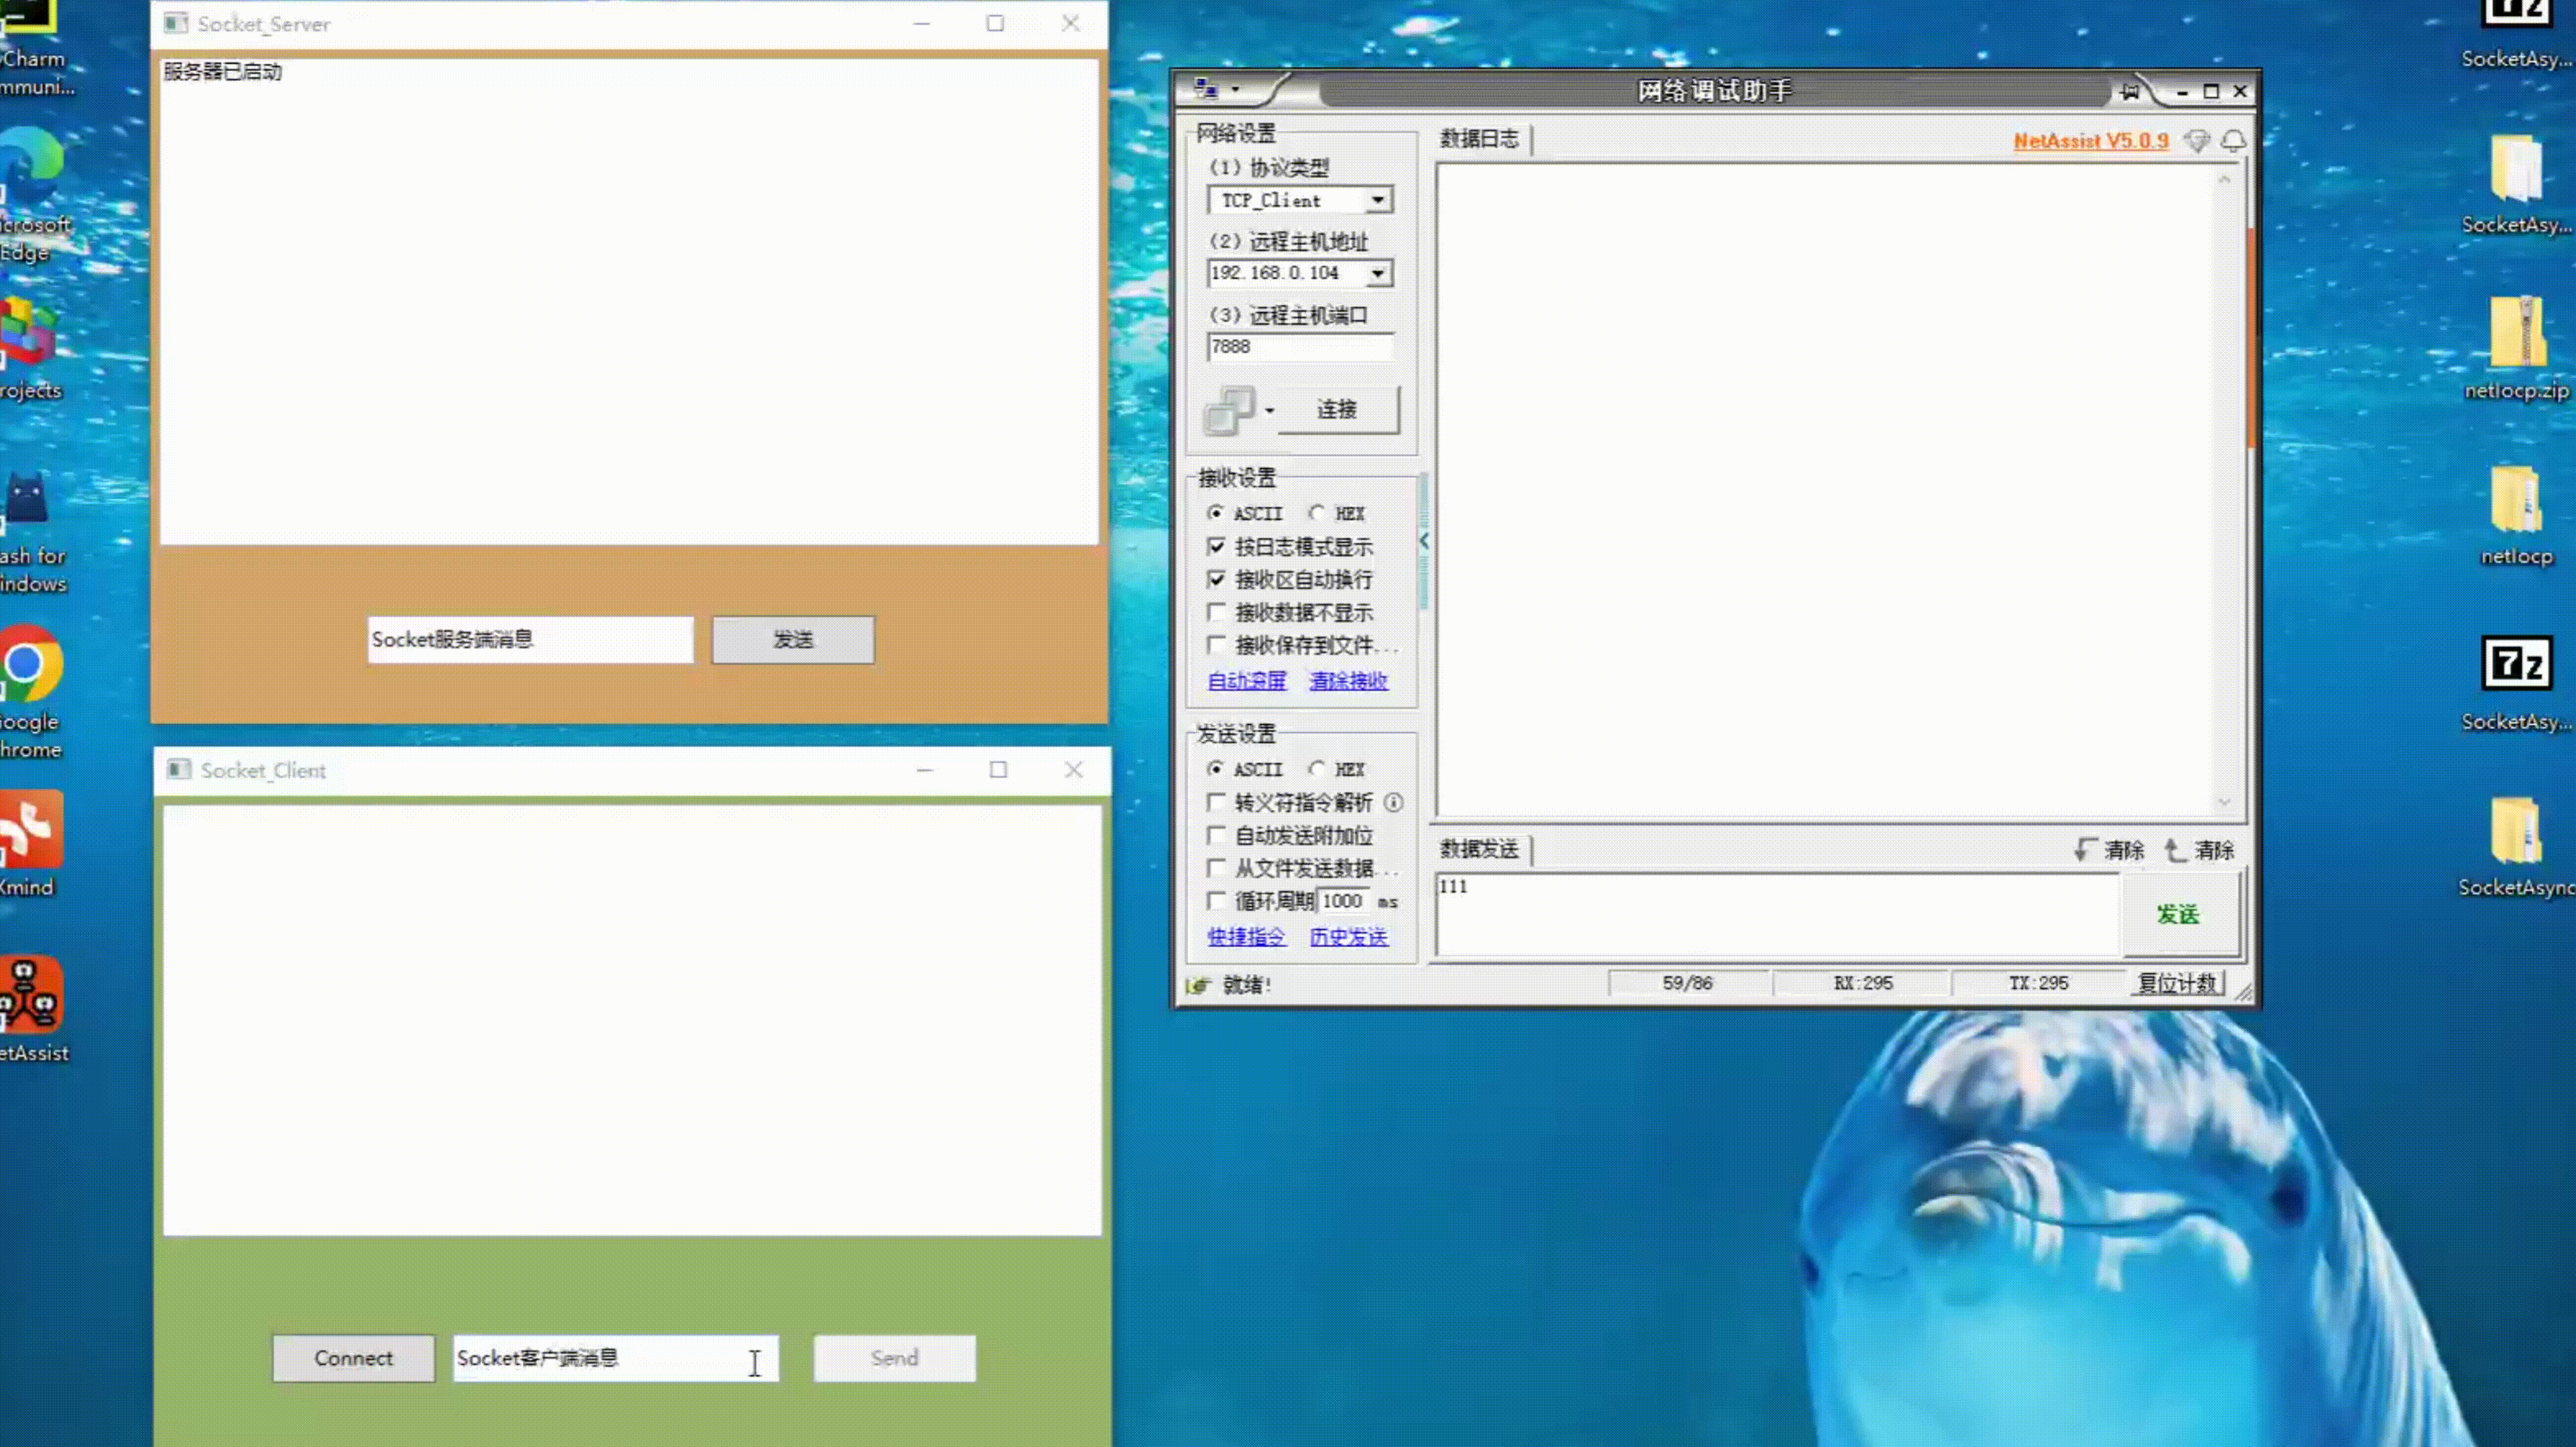The image size is (2576, 1447).
Task: Uncheck 按日志模式显示 checkbox
Action: [x=1216, y=547]
